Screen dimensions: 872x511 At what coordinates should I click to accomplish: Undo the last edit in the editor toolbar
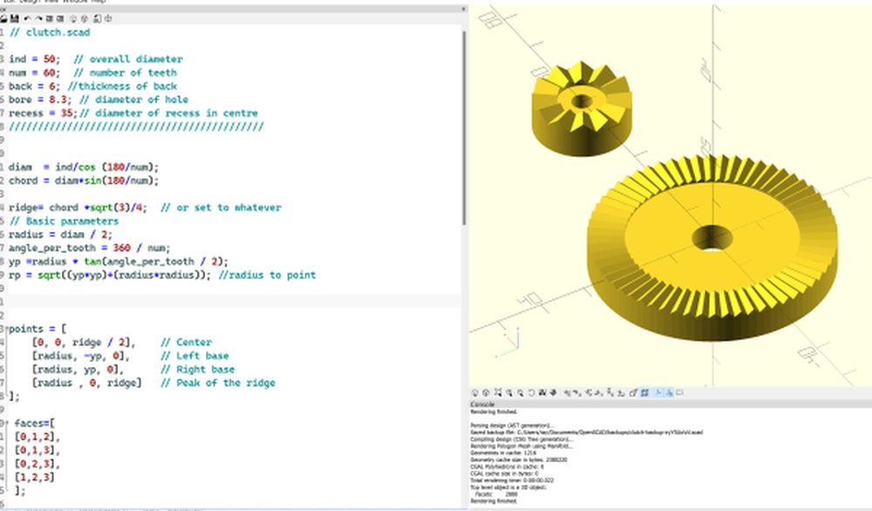pos(27,18)
